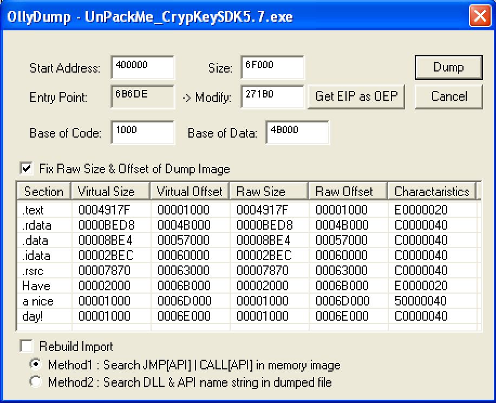The height and width of the screenshot is (403, 496).
Task: Click Raw Offset 00063000 of .rsrc
Action: tap(342, 270)
